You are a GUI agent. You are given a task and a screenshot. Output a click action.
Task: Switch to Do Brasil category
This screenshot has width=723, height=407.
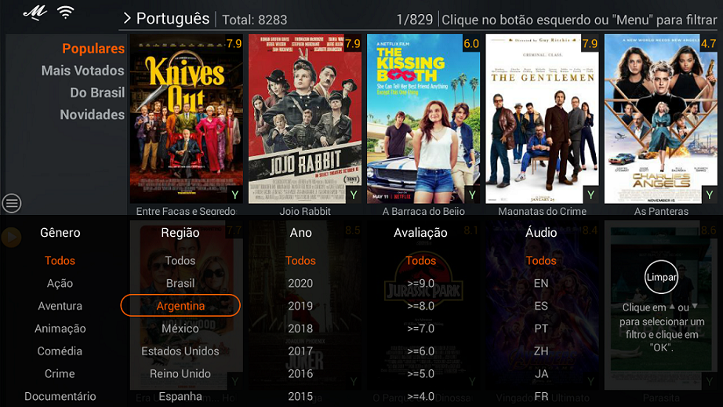click(x=97, y=93)
